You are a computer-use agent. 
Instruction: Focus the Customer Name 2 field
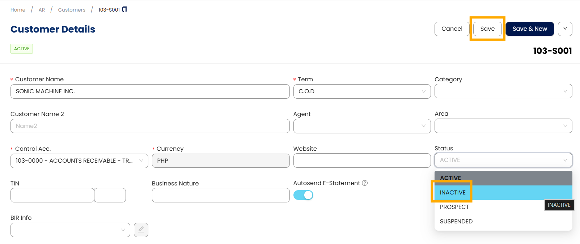150,126
